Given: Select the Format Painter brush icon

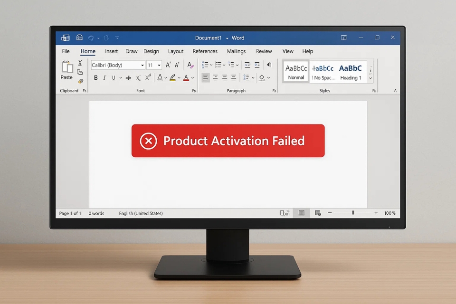Looking at the screenshot, I should pos(80,81).
